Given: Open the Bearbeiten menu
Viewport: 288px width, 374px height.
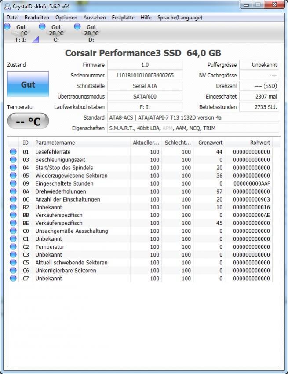Looking at the screenshot, I should [37, 18].
